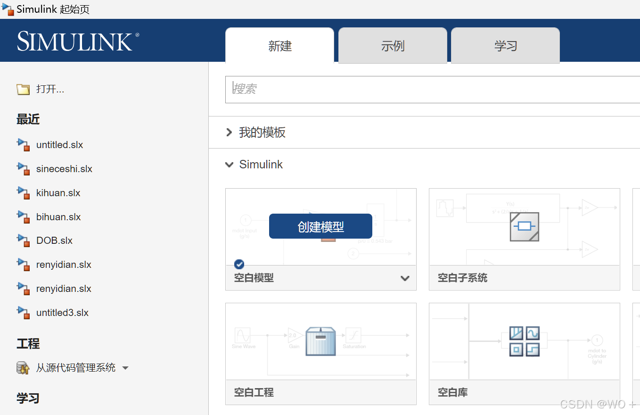
Task: Click the model icon beside untitled3.slx
Action: point(24,313)
